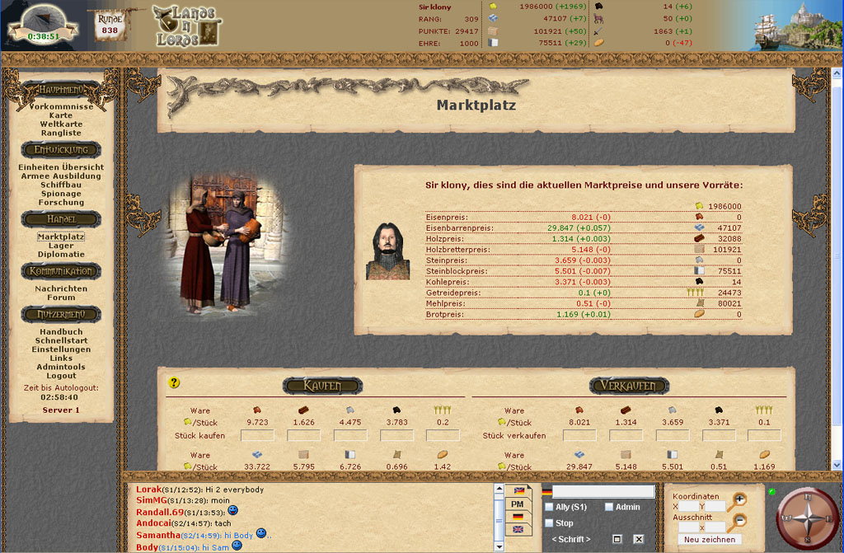Screen dimensions: 844x553
Task: Click the zoom-in magnifier next to Koordinaten
Action: [x=738, y=500]
